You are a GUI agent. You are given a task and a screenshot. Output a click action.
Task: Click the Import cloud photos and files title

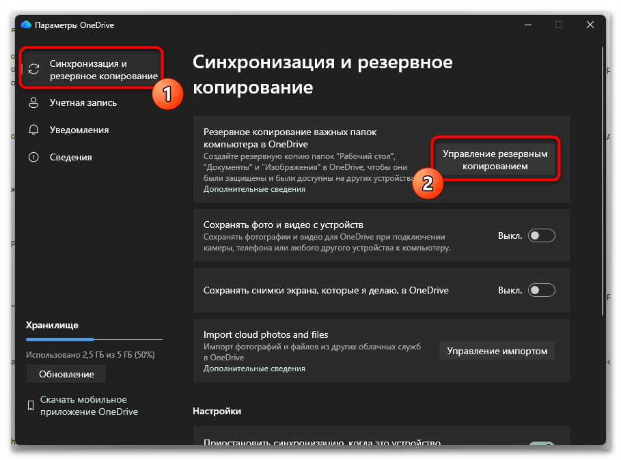pos(266,334)
